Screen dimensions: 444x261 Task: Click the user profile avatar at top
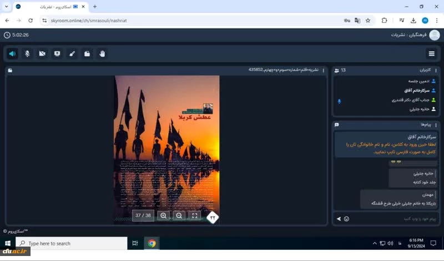point(434,35)
